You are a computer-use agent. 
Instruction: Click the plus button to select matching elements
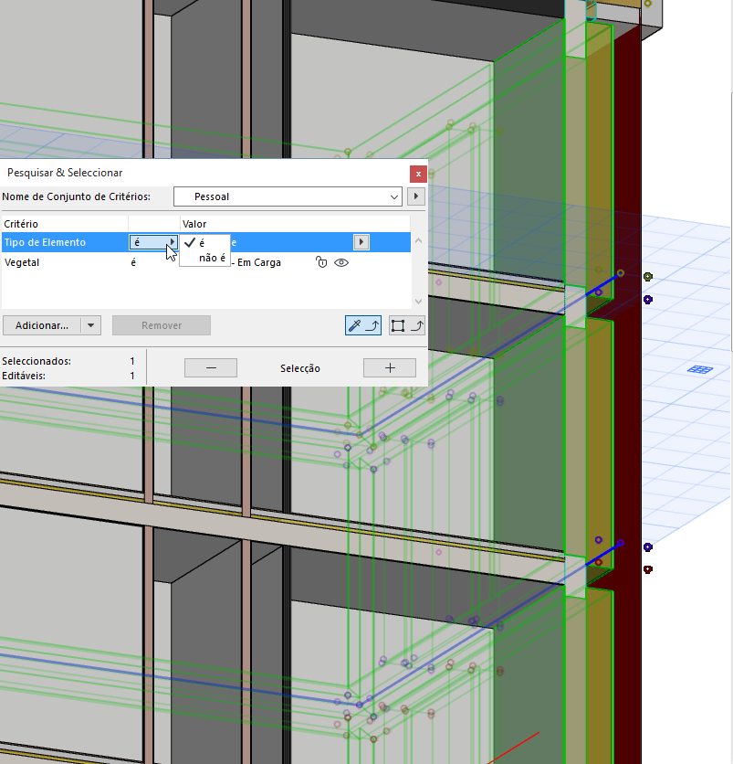click(389, 367)
